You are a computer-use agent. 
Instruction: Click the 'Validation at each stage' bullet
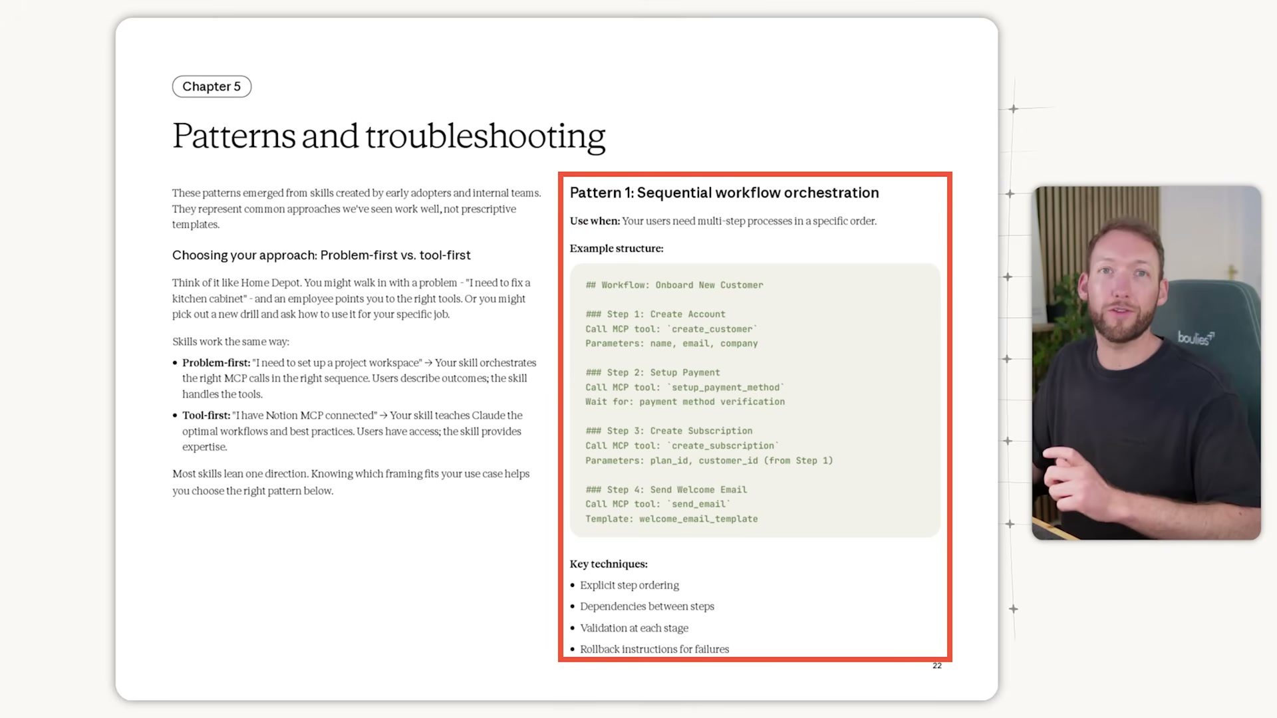(x=634, y=628)
